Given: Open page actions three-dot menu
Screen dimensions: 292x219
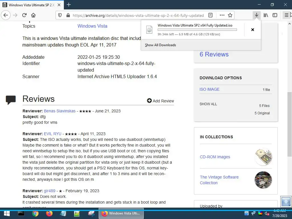Looking at the screenshot, I should pos(222,15).
